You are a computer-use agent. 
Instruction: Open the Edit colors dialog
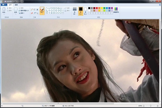116,10
